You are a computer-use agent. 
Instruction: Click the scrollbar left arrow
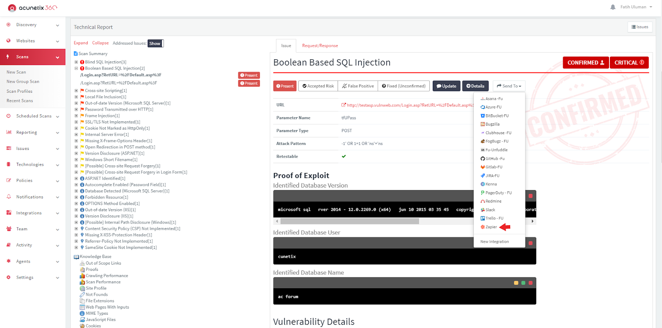pyautogui.click(x=277, y=222)
